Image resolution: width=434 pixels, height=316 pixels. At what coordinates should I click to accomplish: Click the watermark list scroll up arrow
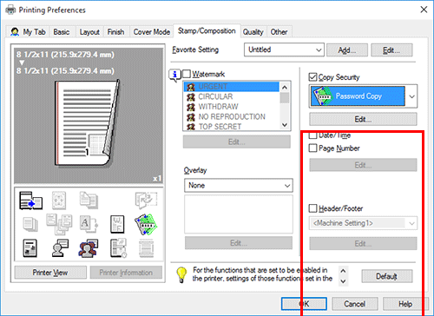tap(285, 87)
